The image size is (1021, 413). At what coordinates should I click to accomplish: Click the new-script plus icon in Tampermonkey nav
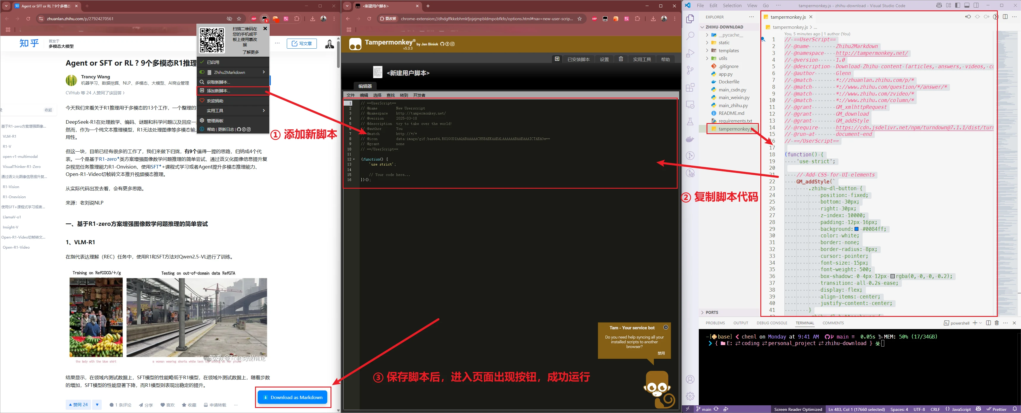pos(557,59)
